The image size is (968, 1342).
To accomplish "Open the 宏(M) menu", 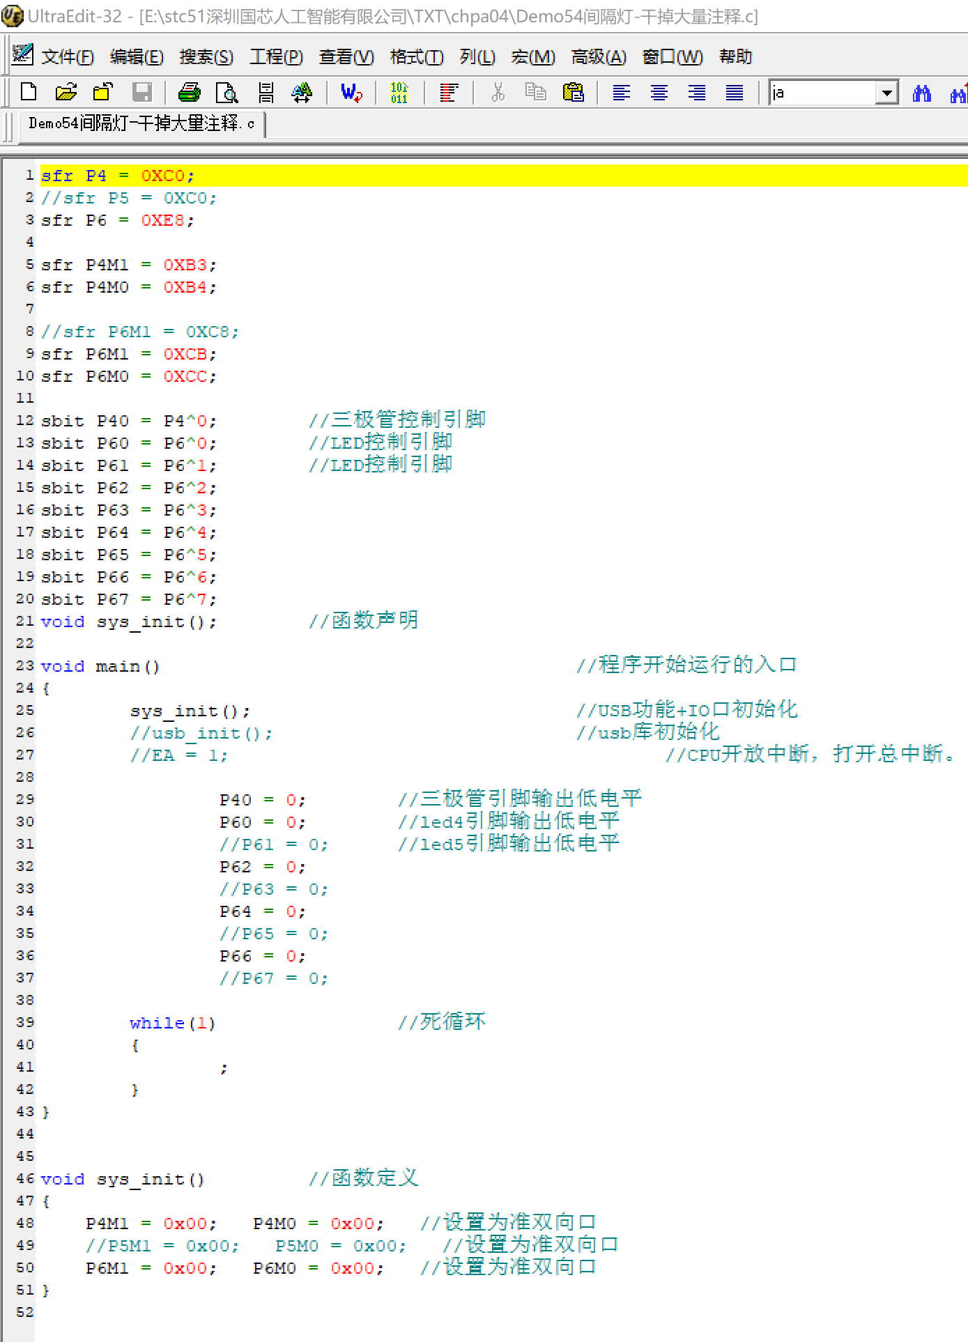I will click(533, 56).
